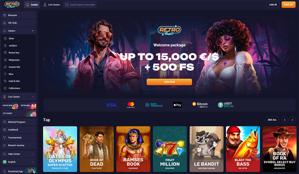
Task: Open City Quest map pin banner
Action: tap(19, 113)
